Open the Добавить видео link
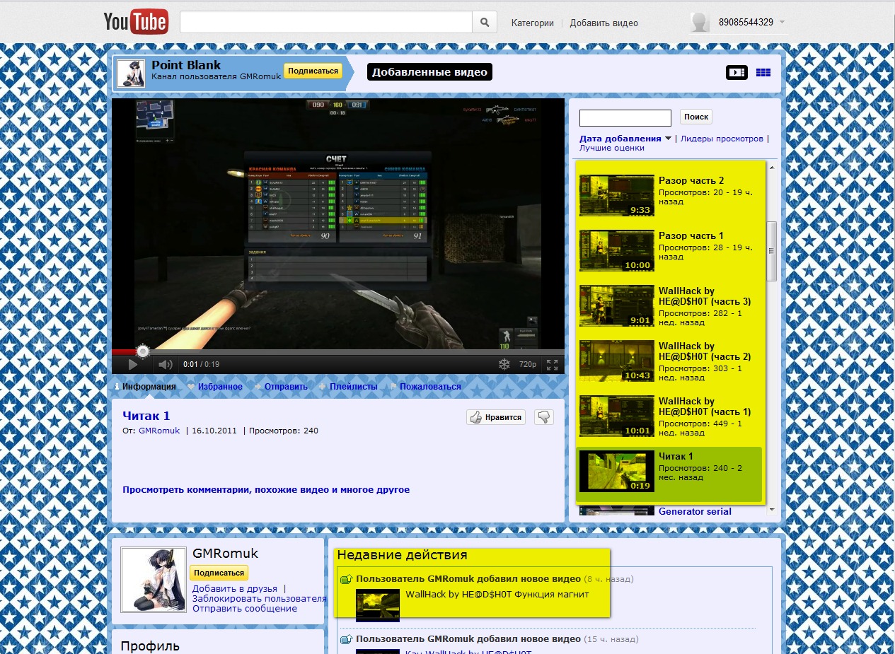895x654 pixels. tap(604, 23)
